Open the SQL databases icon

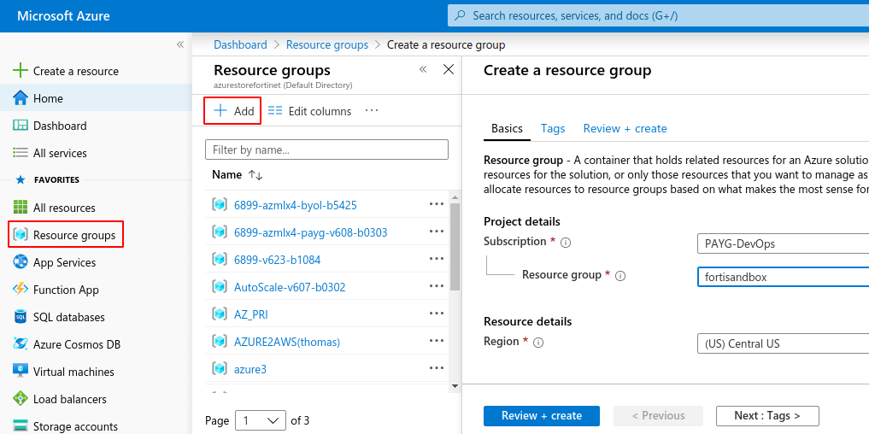20,317
